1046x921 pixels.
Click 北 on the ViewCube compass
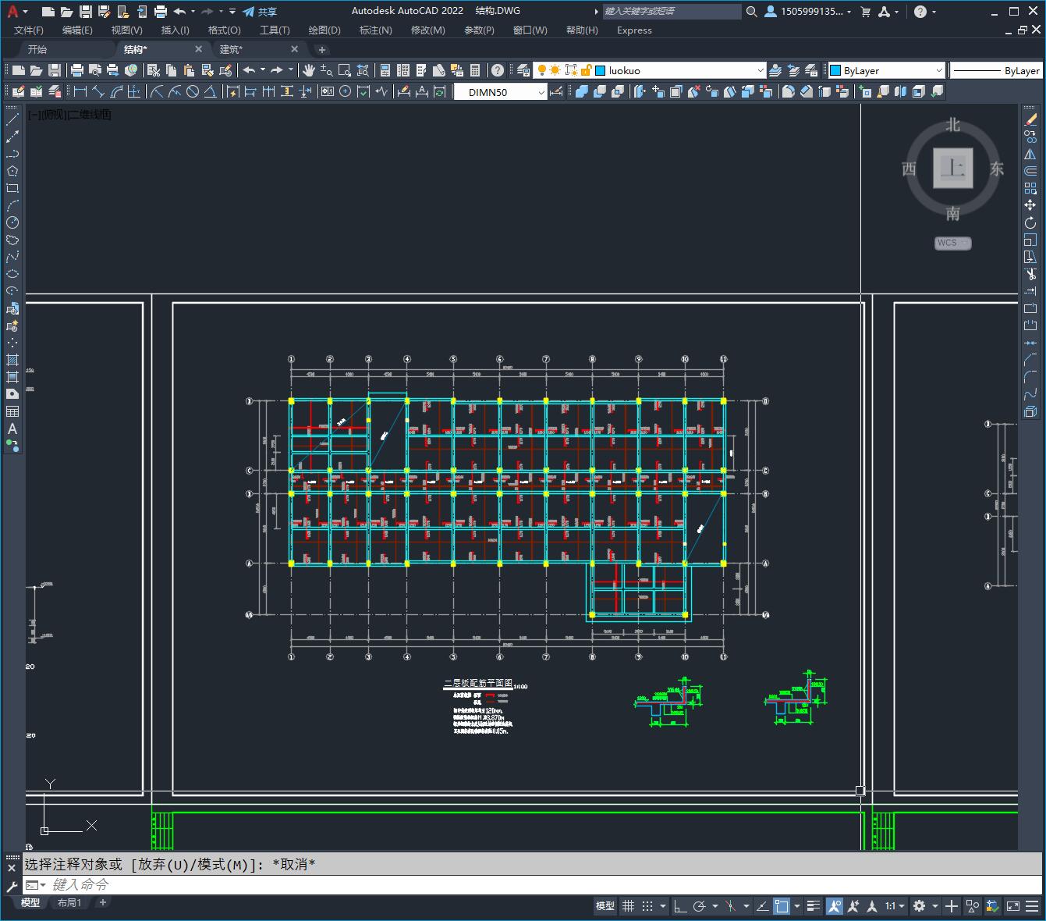(x=953, y=125)
